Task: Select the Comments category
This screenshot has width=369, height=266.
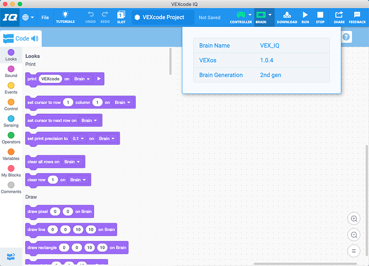Action: pyautogui.click(x=11, y=188)
